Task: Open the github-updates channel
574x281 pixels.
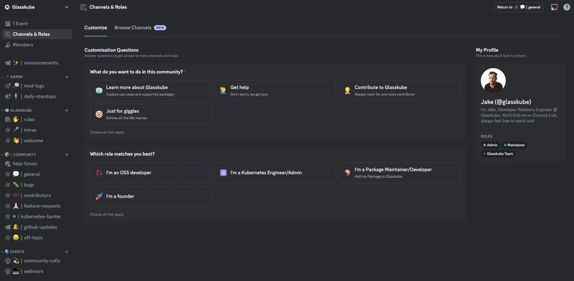Action: [x=37, y=227]
